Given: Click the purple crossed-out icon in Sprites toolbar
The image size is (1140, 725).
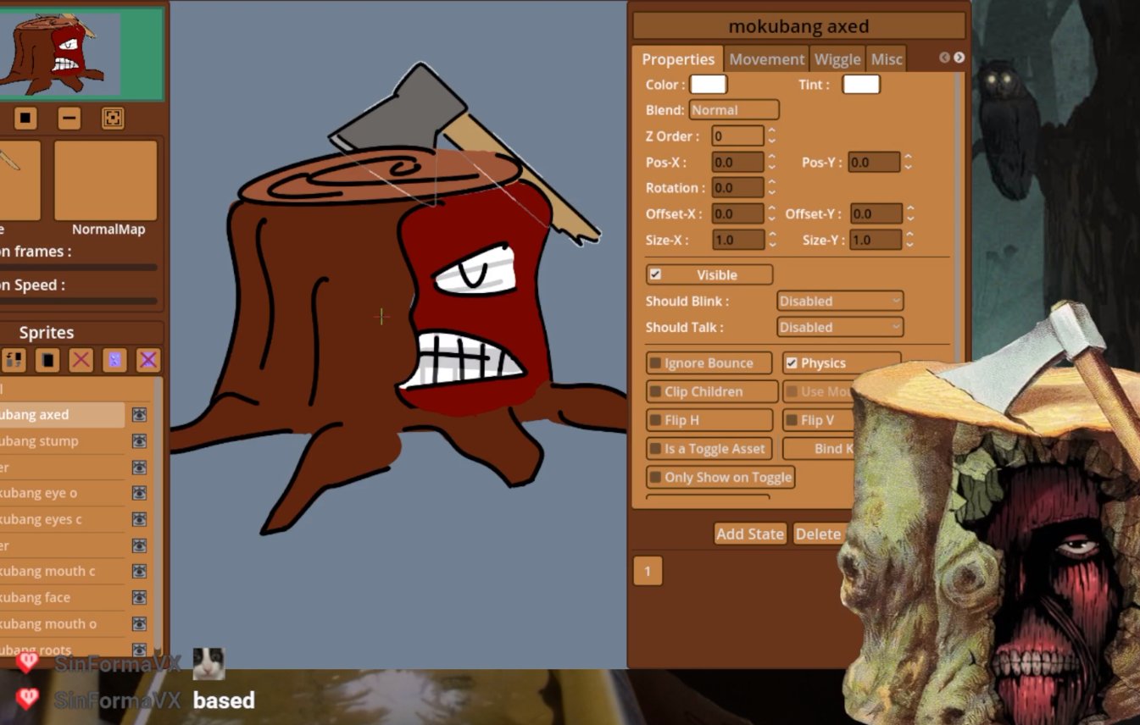Looking at the screenshot, I should pyautogui.click(x=148, y=360).
